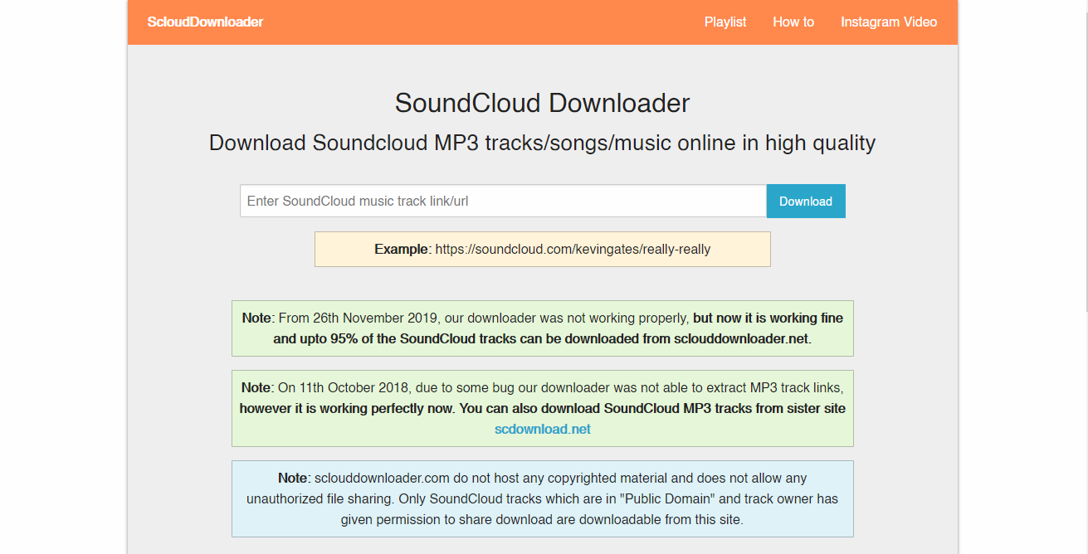Click the SoundCloud Downloader main heading

(x=543, y=103)
